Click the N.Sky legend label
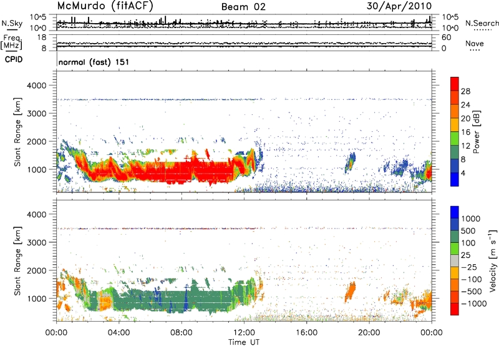The width and height of the screenshot is (499, 346). tap(12, 23)
